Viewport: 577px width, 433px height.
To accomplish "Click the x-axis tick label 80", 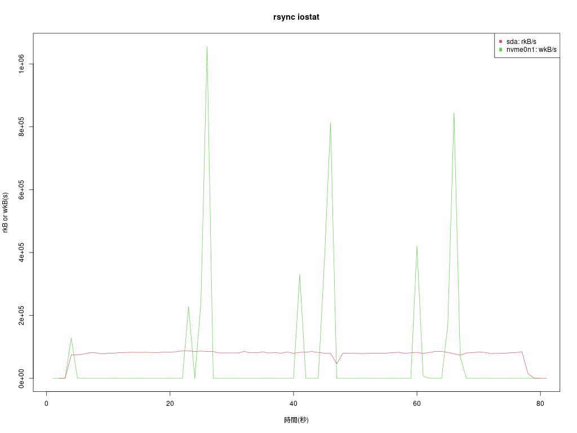I will click(x=540, y=403).
